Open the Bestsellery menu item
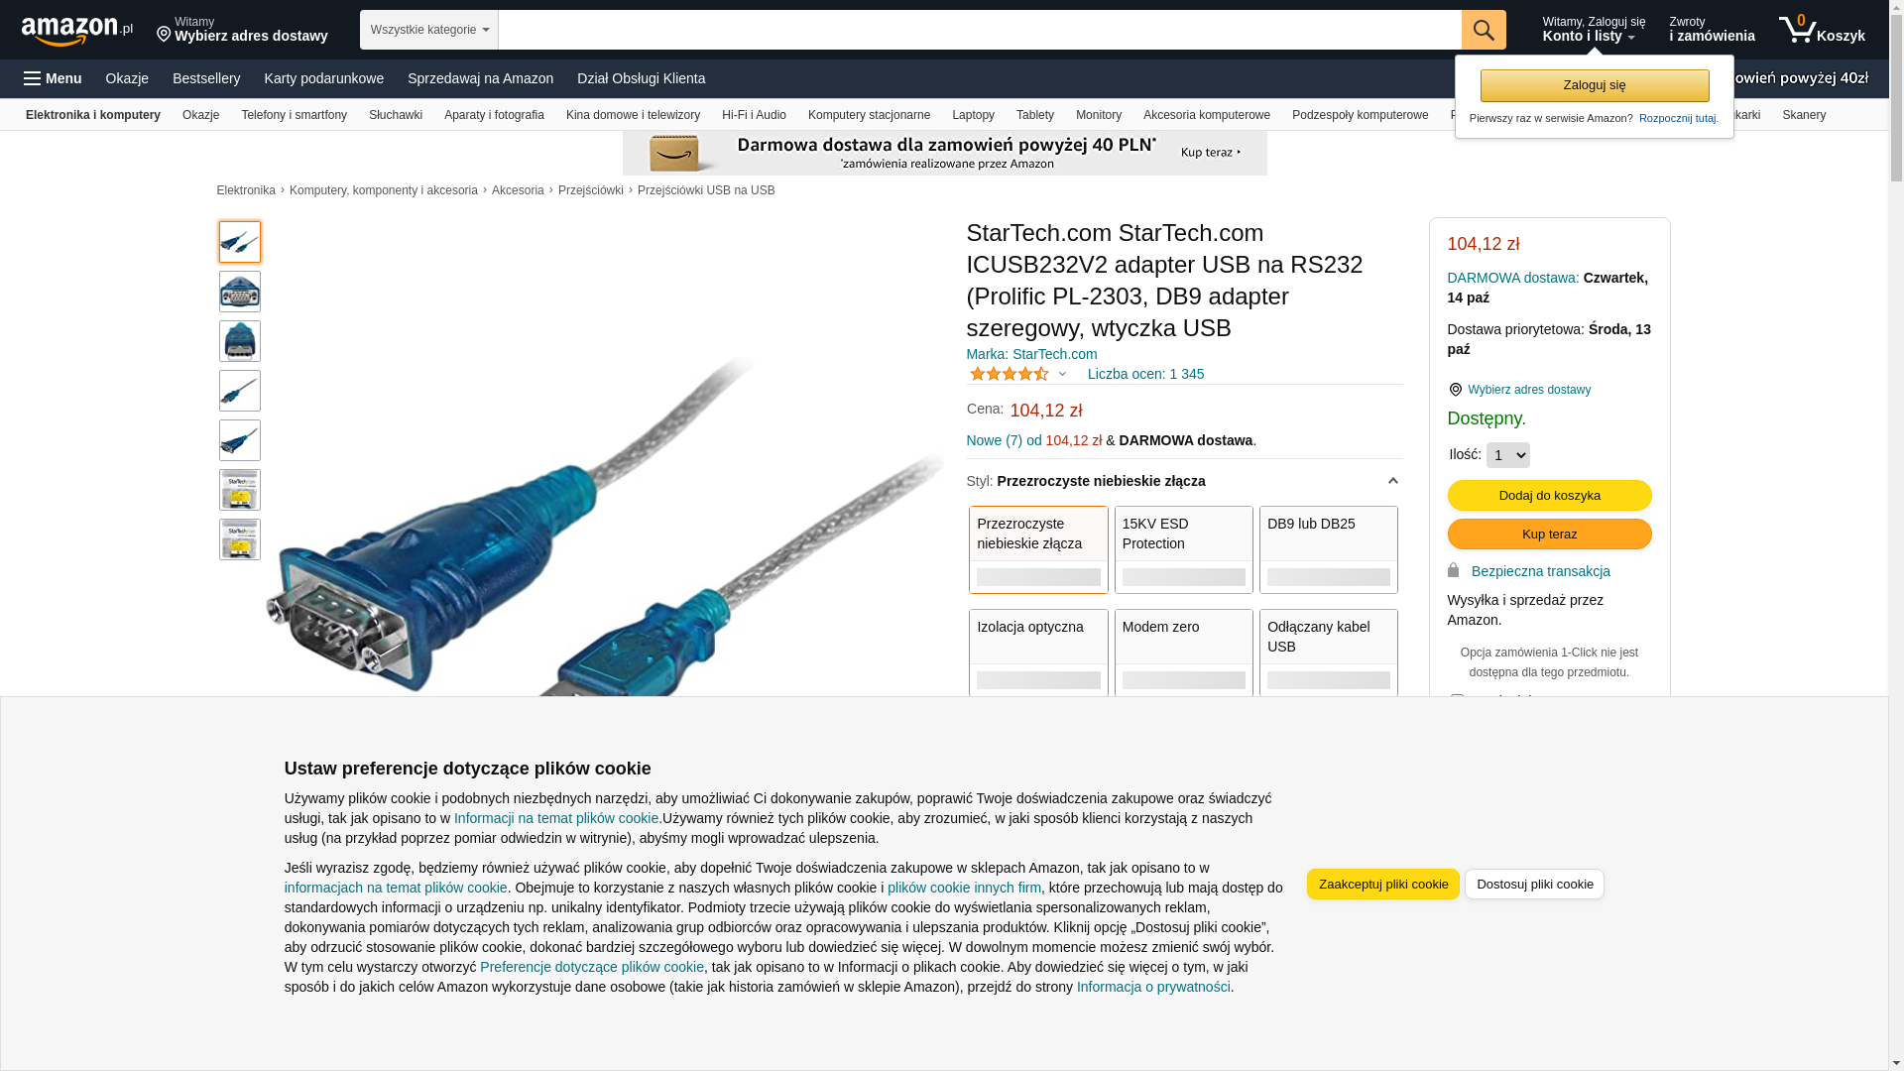 (x=206, y=78)
